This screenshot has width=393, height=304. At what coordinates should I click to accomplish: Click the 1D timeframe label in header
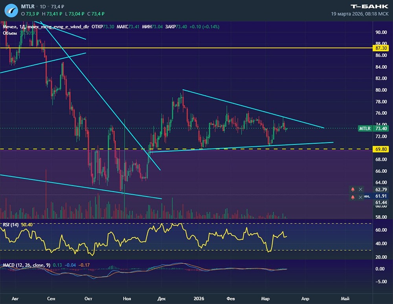point(43,7)
